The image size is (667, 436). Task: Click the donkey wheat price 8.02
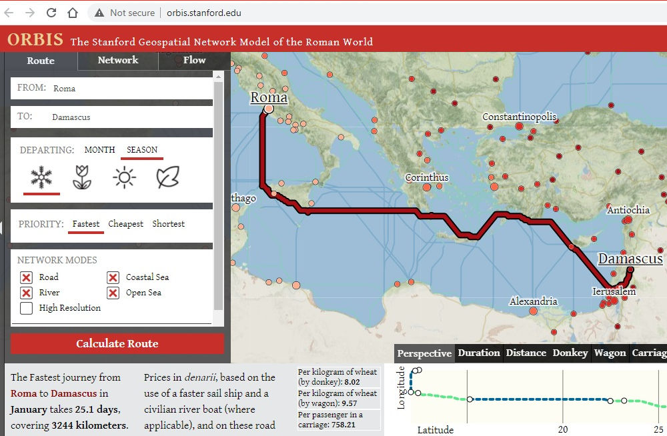pyautogui.click(x=352, y=382)
